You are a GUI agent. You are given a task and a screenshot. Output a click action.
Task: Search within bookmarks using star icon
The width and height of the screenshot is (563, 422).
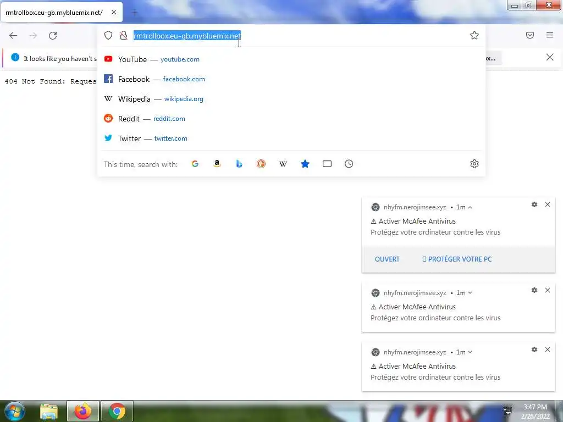tap(305, 164)
